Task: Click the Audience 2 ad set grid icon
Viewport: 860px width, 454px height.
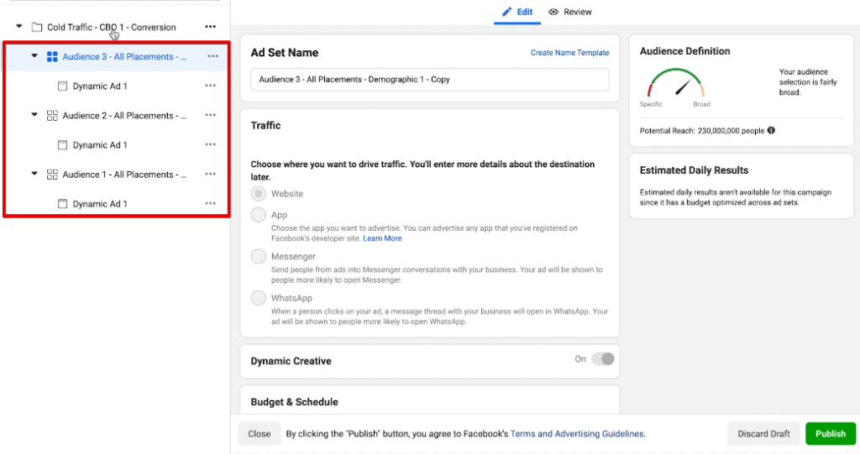Action: point(52,116)
